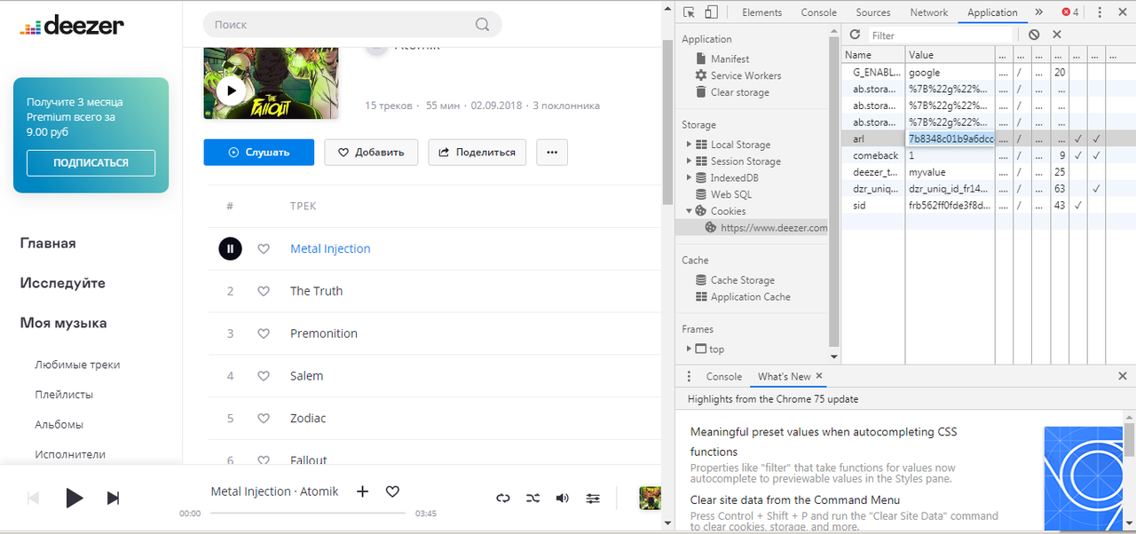This screenshot has width=1136, height=534.
Task: Close the DevTools drawer
Action: click(x=1123, y=376)
